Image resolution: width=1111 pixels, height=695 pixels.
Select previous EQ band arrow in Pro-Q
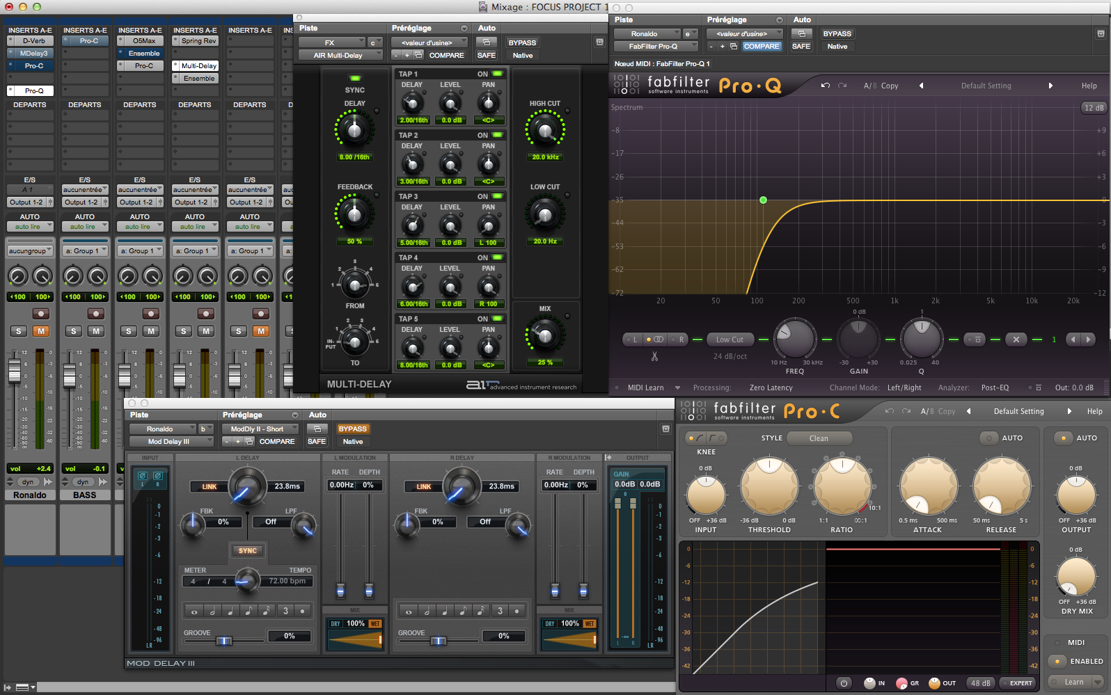pos(1073,339)
